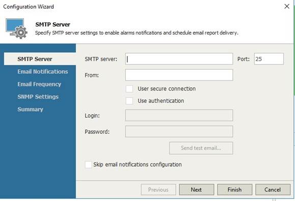Click the Send test email button
The height and width of the screenshot is (201, 295).
(201, 148)
